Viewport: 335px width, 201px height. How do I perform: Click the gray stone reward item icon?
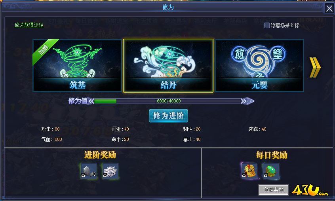[x=89, y=171]
